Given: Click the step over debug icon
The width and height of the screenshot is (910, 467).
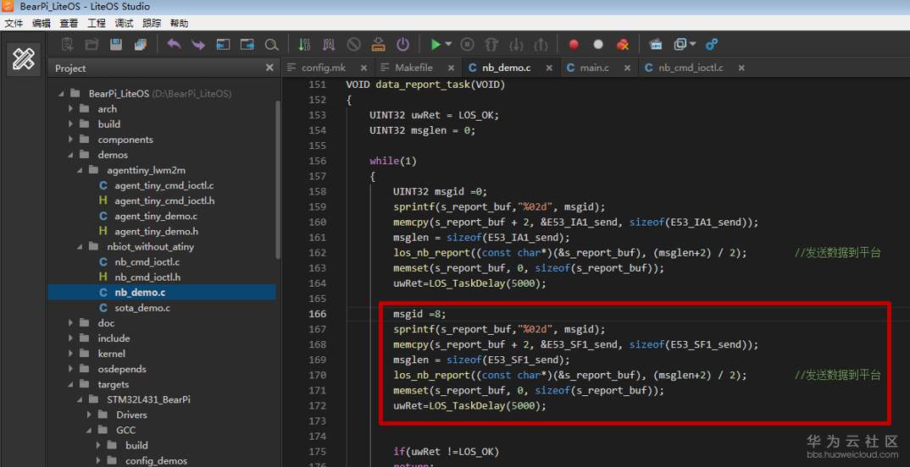Looking at the screenshot, I should click(x=492, y=45).
